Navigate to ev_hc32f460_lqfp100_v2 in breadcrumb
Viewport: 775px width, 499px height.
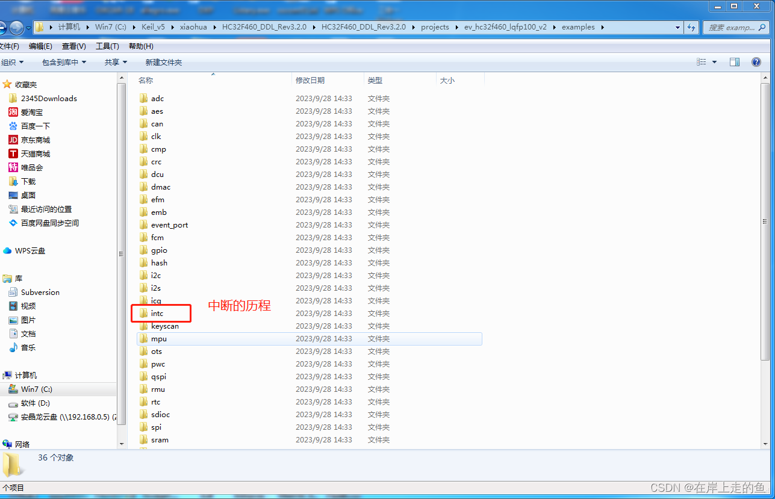(505, 27)
